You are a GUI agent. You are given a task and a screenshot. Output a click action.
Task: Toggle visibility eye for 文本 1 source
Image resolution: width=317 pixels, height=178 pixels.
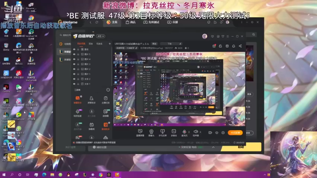pyautogui.click(x=74, y=84)
